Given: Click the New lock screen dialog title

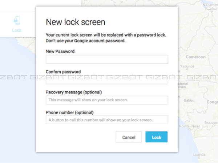Looking at the screenshot, I should (x=75, y=22).
